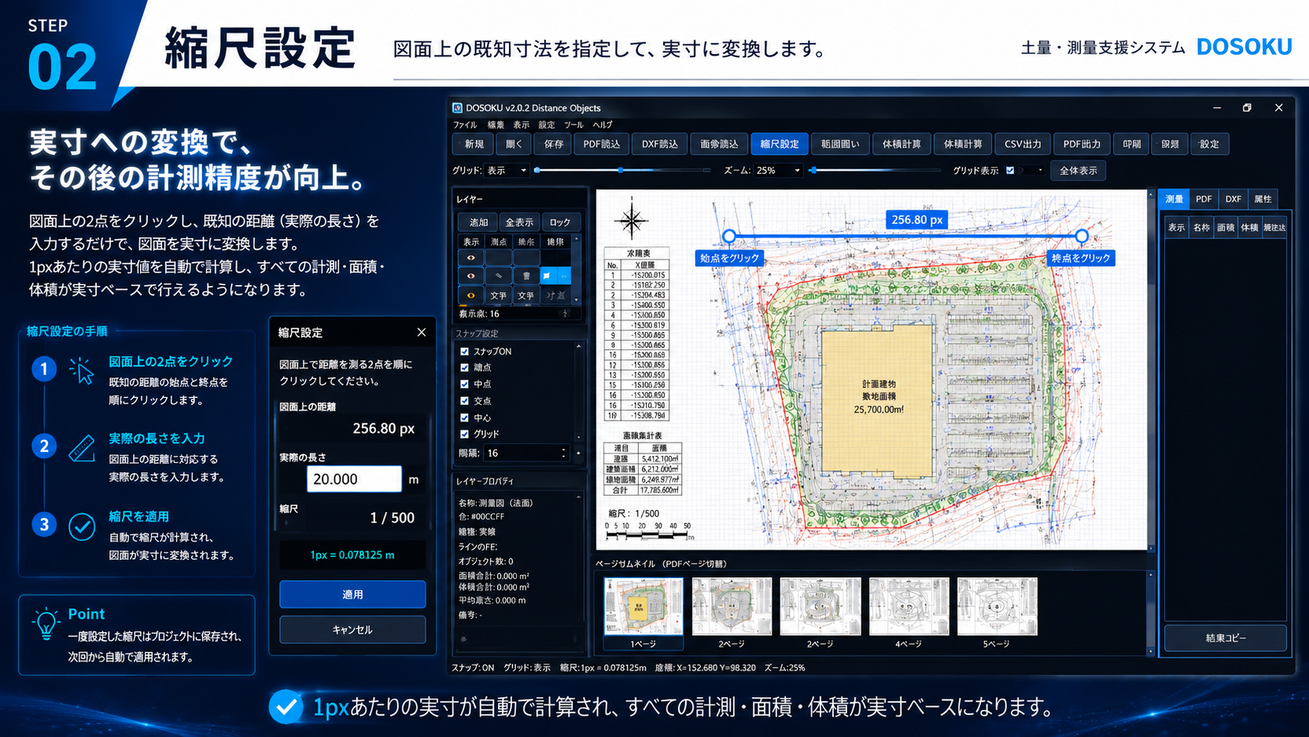Click the 新規 toolbar button
1309x737 pixels.
[474, 144]
